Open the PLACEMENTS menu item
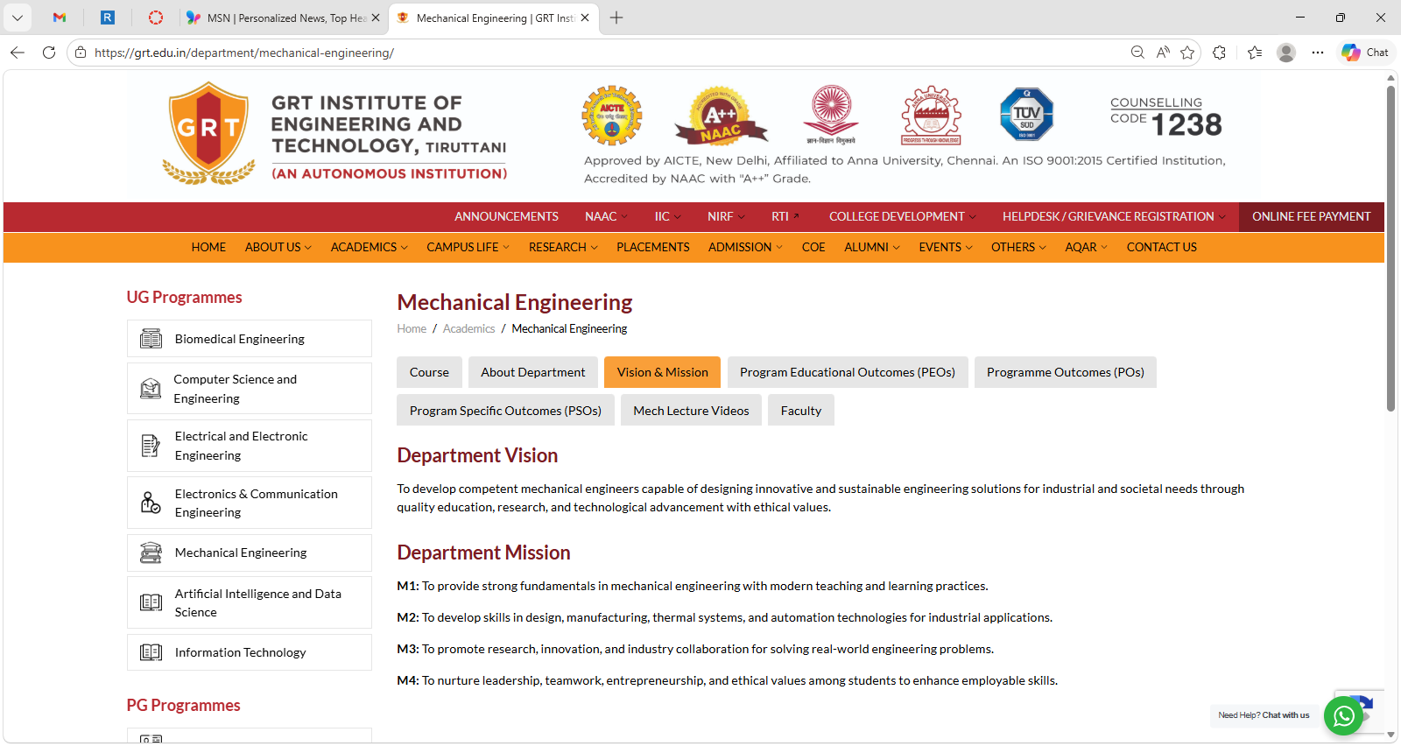 click(652, 248)
